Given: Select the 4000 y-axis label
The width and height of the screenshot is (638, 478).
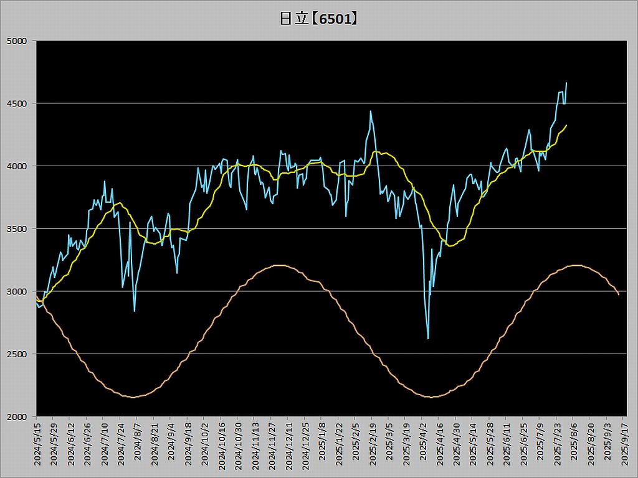Looking at the screenshot, I should pyautogui.click(x=17, y=166).
